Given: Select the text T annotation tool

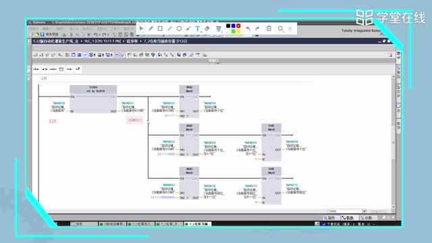Looking at the screenshot, I should click(x=198, y=28).
